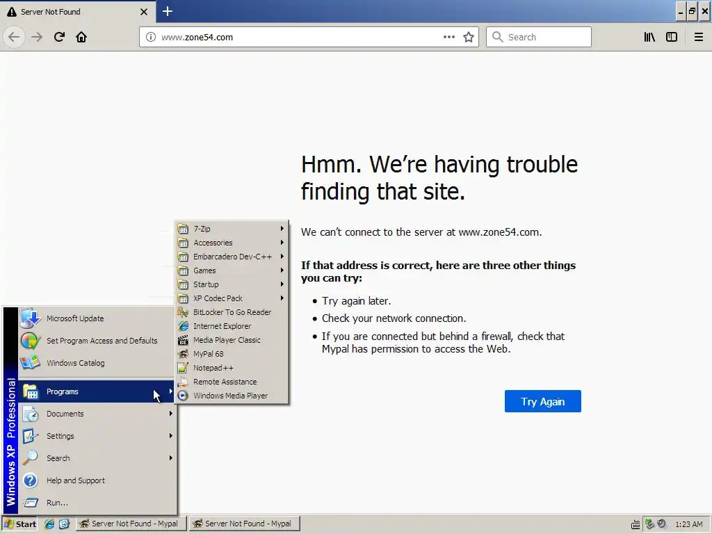Viewport: 712px width, 534px height.
Task: Expand the XP Codec Pack submenu
Action: point(232,298)
